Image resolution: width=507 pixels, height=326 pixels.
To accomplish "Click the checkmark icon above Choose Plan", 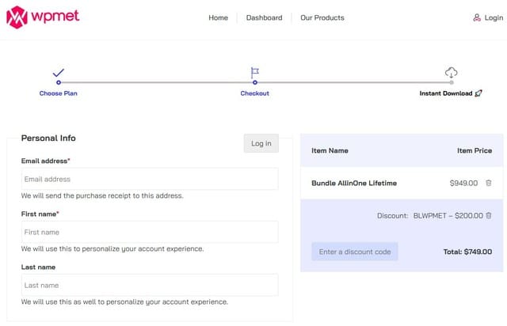I will [x=58, y=73].
